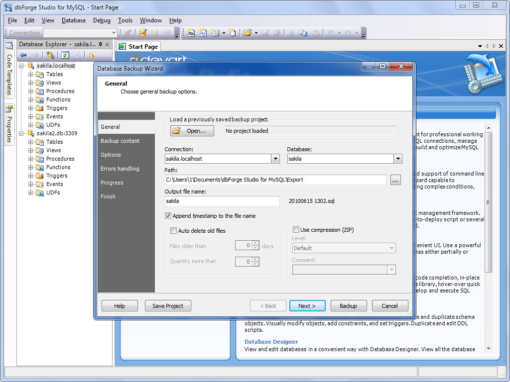Click the new item icon with colored grid
The image size is (510, 382).
coord(215,33)
